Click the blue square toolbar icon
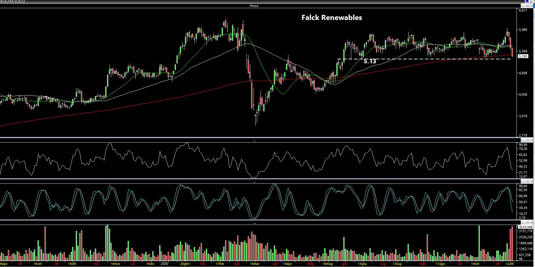This screenshot has height=267, width=535. click(x=527, y=1)
